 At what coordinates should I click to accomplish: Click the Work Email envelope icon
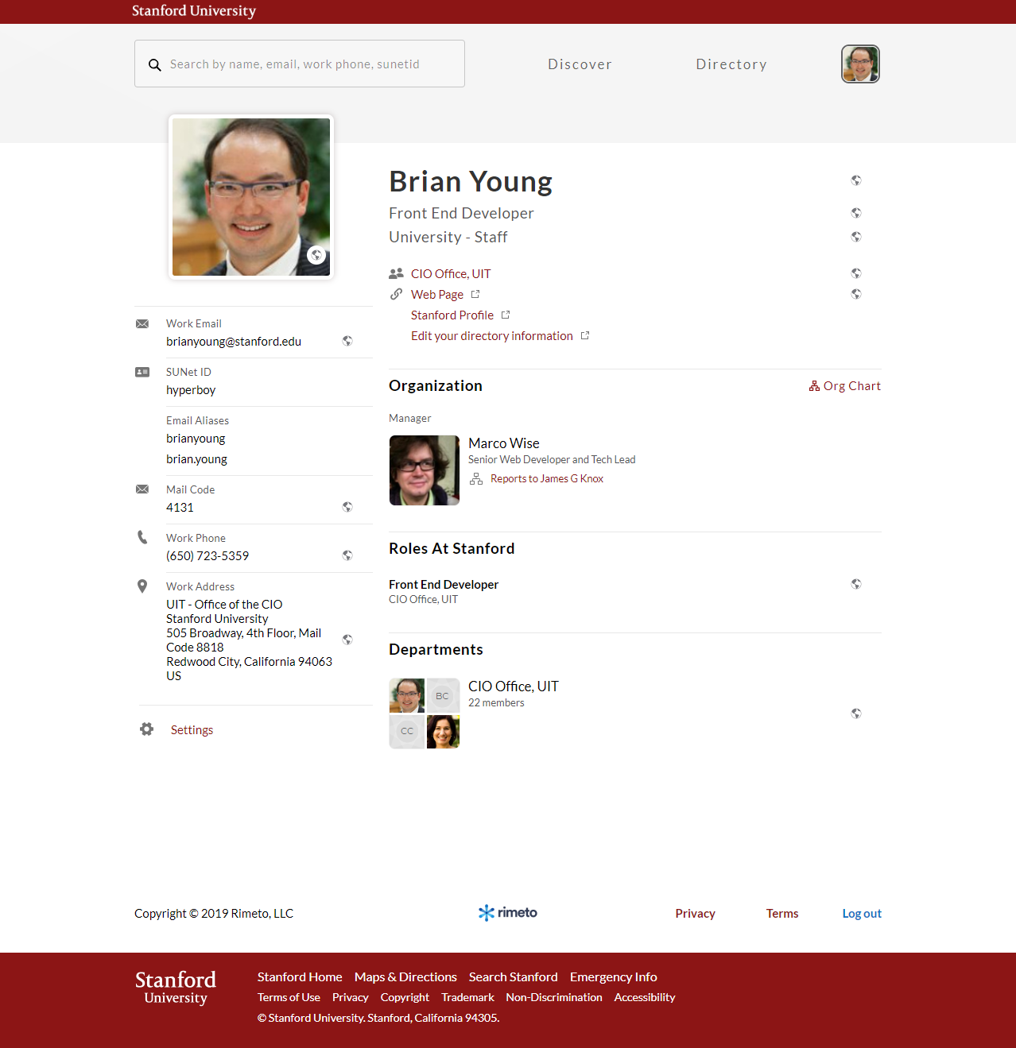[142, 323]
